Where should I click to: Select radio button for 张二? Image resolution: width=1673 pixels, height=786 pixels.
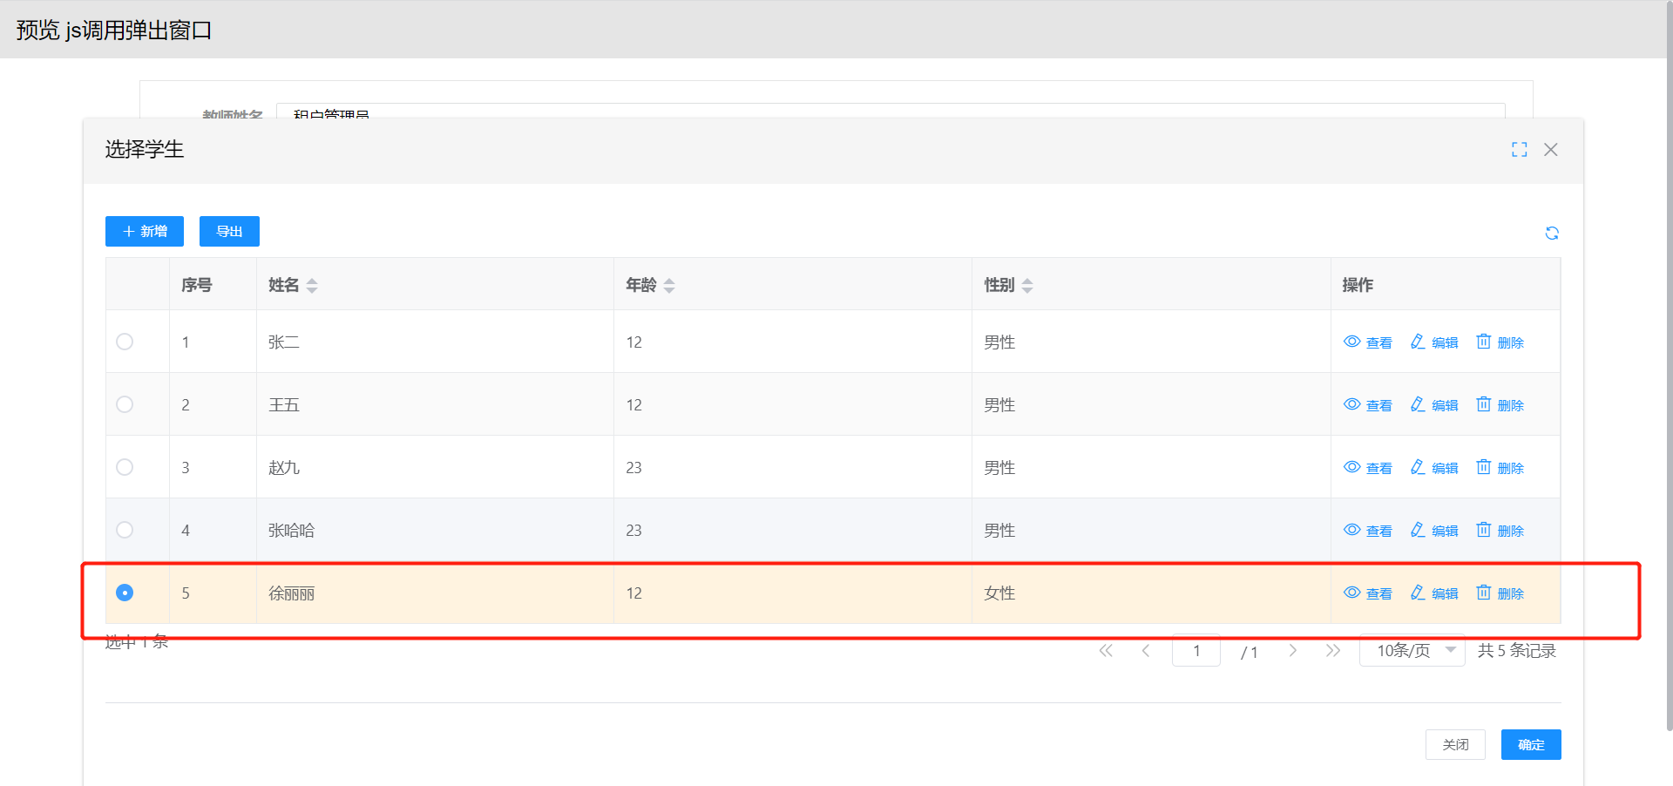pyautogui.click(x=125, y=342)
